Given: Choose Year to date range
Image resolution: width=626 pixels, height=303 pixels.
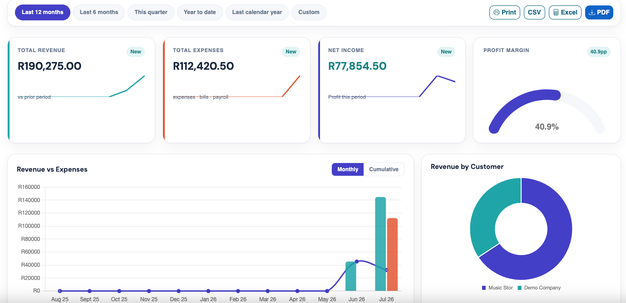Looking at the screenshot, I should 200,12.
